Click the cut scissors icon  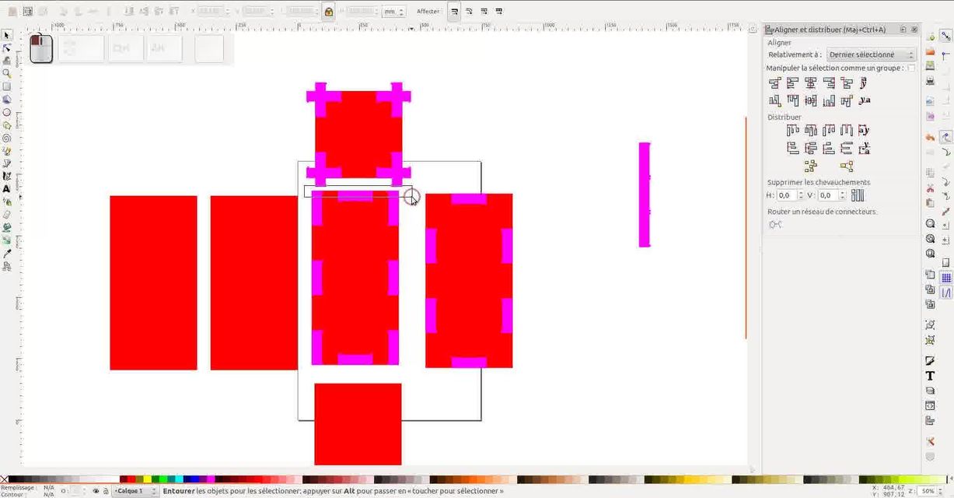[930, 188]
